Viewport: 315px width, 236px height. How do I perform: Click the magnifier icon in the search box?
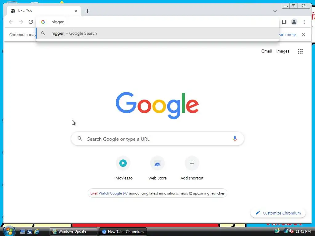80,139
